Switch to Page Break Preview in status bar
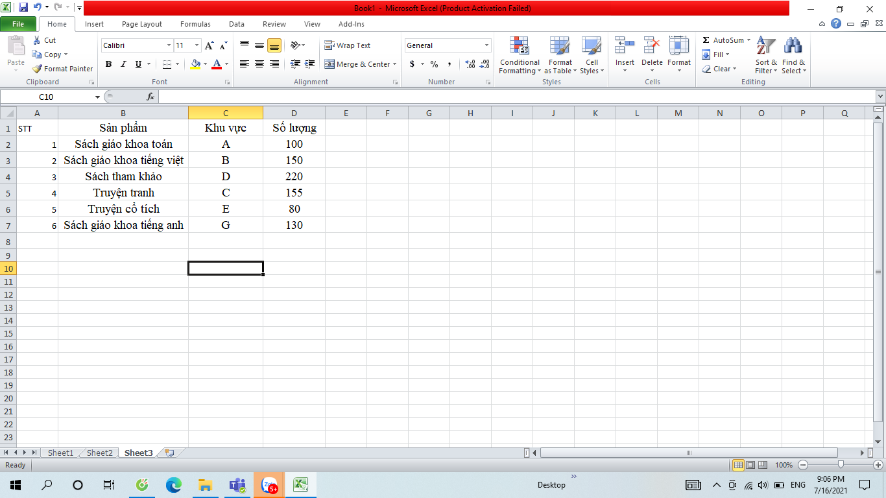The image size is (886, 498). coord(763,465)
